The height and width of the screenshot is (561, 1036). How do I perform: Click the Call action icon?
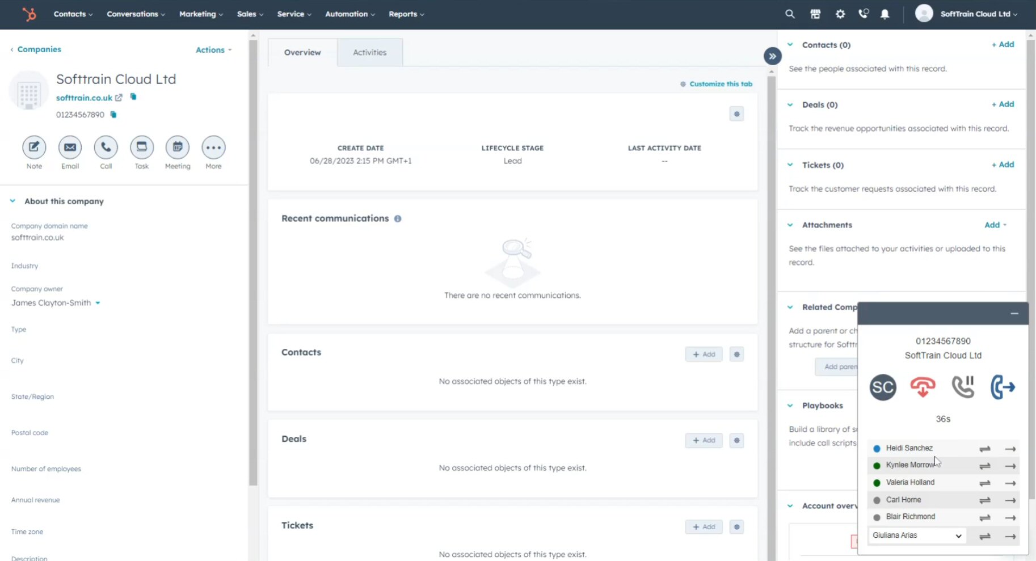(106, 147)
